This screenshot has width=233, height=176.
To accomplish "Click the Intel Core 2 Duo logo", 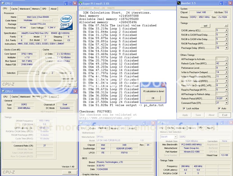I will 66,22.
